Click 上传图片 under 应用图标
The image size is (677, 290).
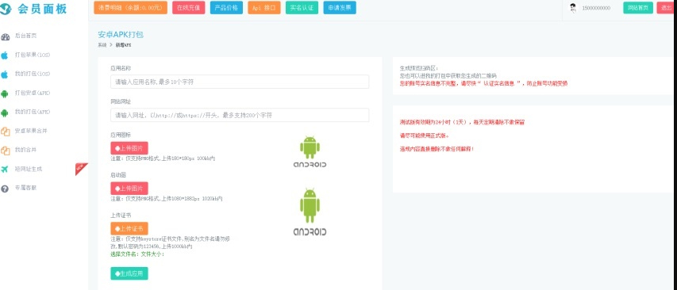pyautogui.click(x=129, y=148)
